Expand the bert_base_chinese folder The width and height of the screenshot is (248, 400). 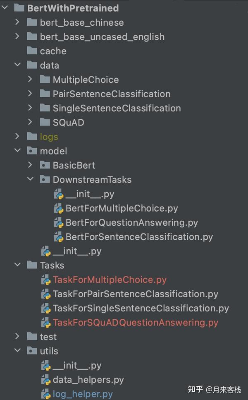click(x=17, y=22)
